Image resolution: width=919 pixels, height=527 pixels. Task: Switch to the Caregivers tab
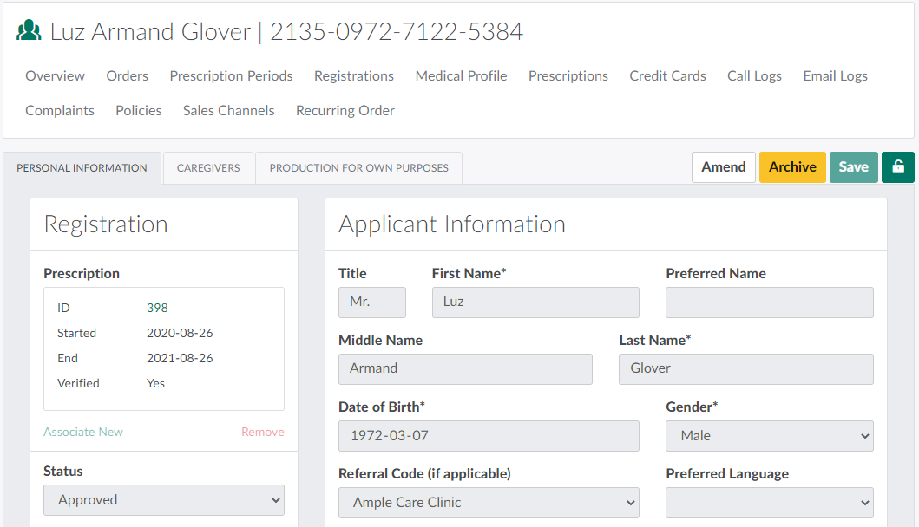pyautogui.click(x=208, y=168)
